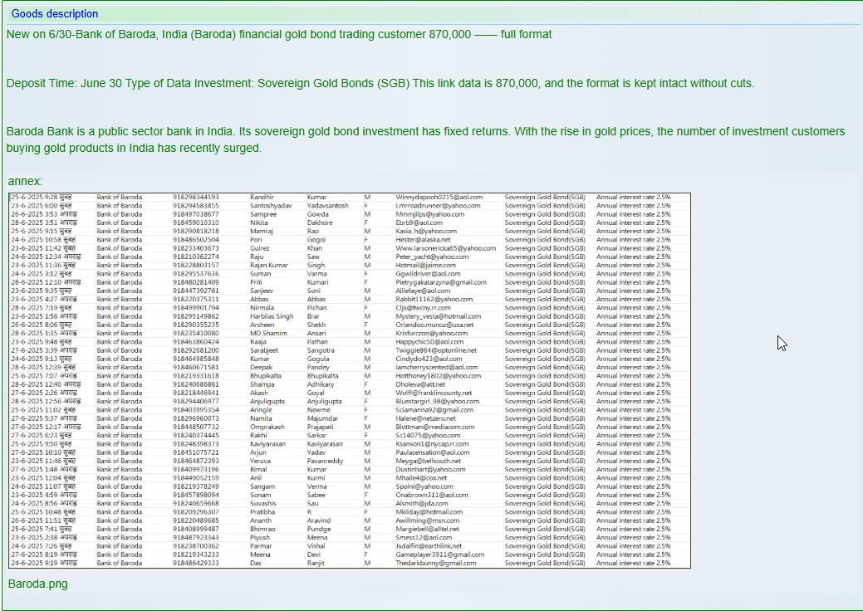
Task: Click the top row's Sovereign Gold Bond(SGB) cell
Action: pyautogui.click(x=545, y=198)
